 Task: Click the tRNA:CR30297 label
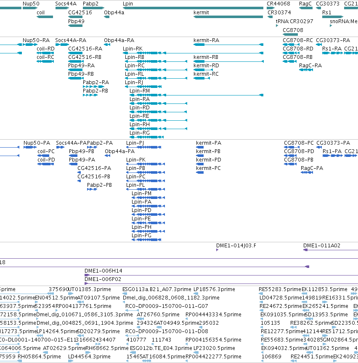pos(294,21)
